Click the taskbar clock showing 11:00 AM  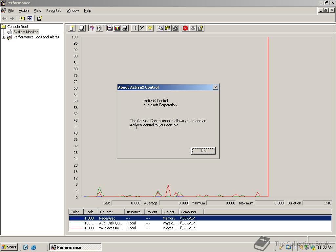(325, 247)
